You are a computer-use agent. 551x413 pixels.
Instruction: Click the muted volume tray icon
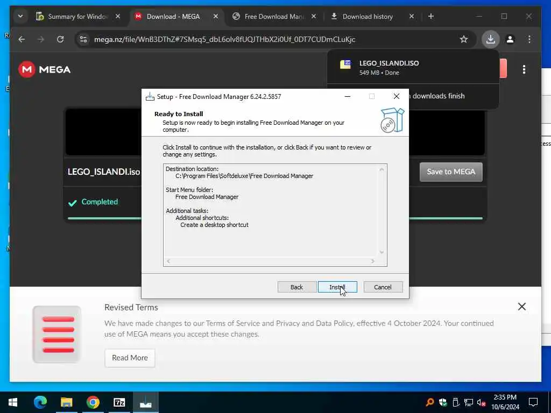(482, 402)
